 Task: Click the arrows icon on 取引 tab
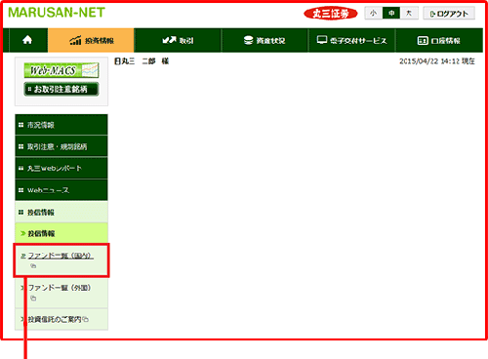pyautogui.click(x=169, y=40)
